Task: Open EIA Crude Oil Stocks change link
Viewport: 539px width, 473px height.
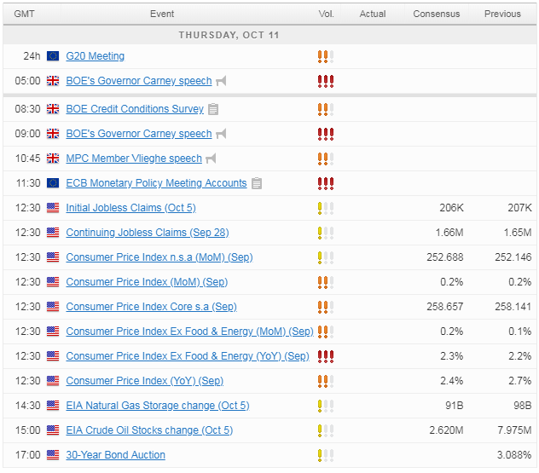Action: click(x=149, y=430)
